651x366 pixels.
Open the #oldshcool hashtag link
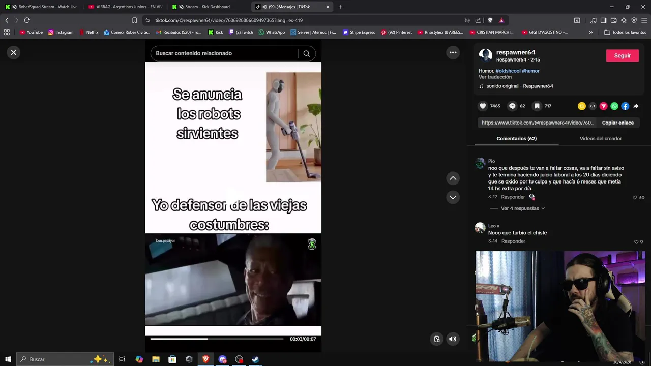(508, 71)
